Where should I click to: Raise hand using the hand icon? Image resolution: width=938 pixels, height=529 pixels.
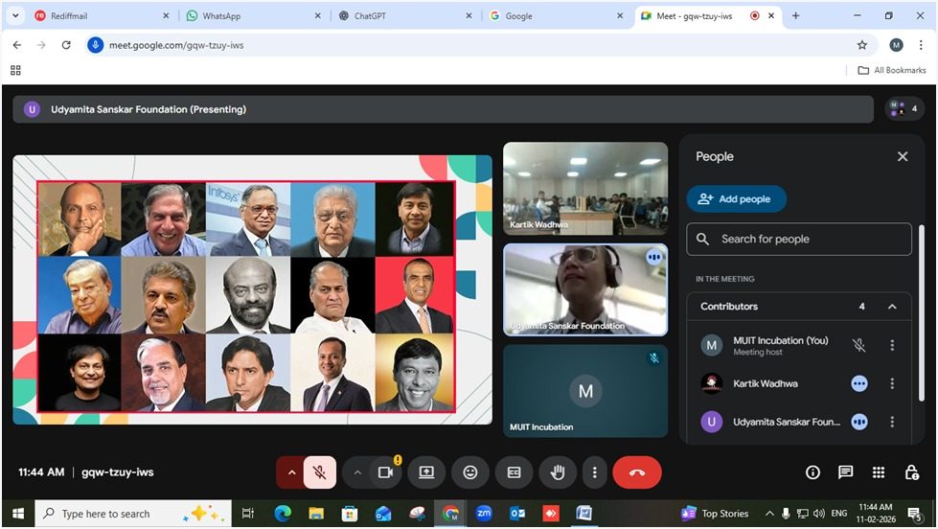coord(557,472)
